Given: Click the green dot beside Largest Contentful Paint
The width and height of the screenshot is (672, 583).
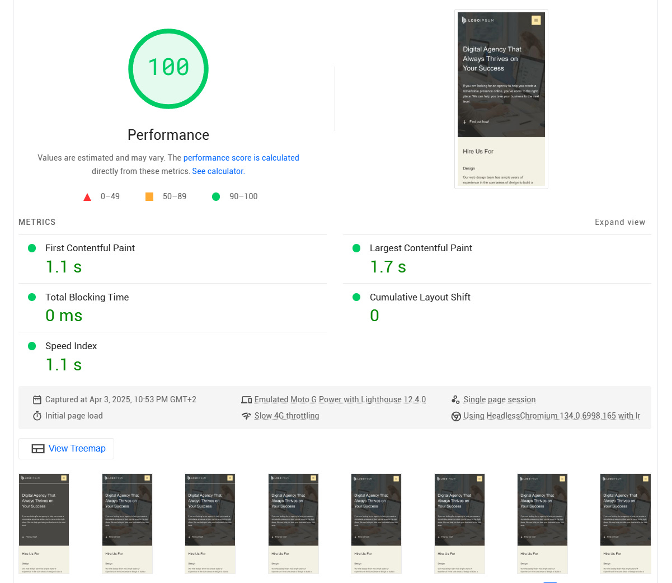Looking at the screenshot, I should coord(356,248).
